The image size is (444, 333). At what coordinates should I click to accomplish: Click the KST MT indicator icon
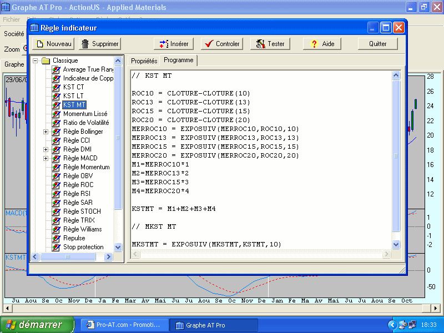coord(56,105)
